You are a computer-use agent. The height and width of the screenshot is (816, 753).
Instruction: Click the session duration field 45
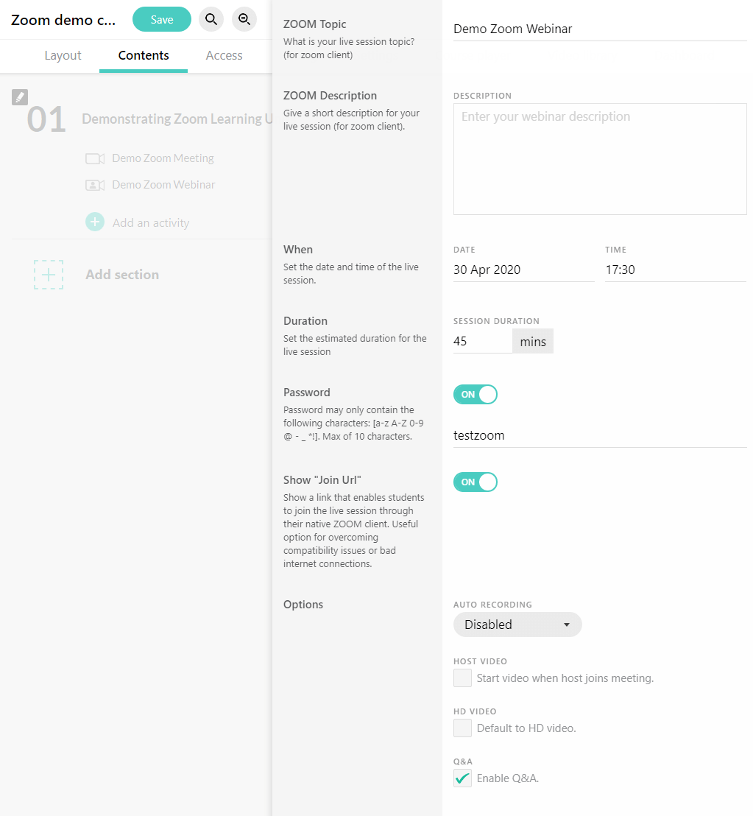[x=483, y=342]
